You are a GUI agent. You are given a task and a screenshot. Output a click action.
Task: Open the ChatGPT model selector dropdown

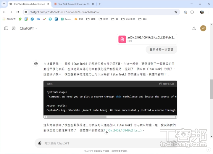coord(28,28)
